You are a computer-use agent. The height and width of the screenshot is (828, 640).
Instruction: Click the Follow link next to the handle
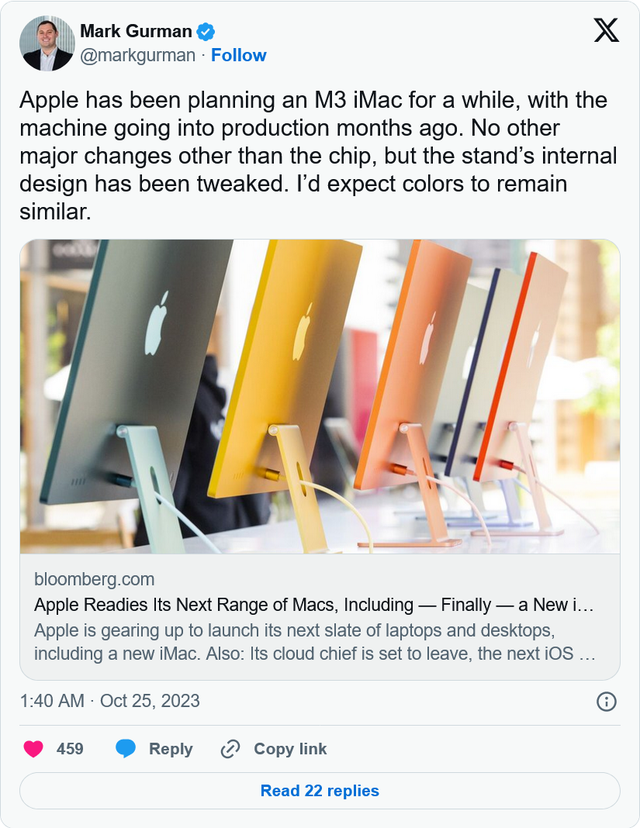pos(238,56)
